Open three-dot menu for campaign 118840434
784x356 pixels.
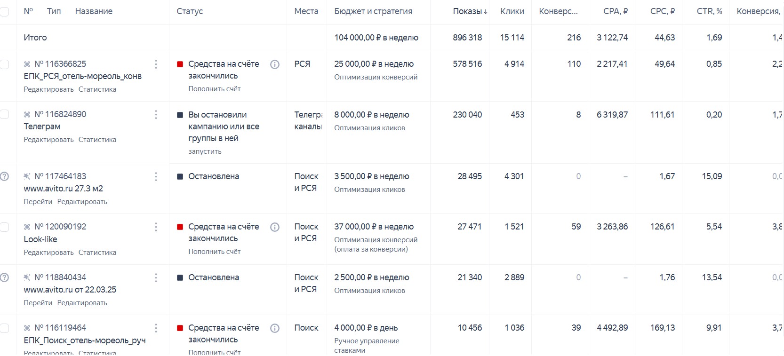tap(156, 278)
